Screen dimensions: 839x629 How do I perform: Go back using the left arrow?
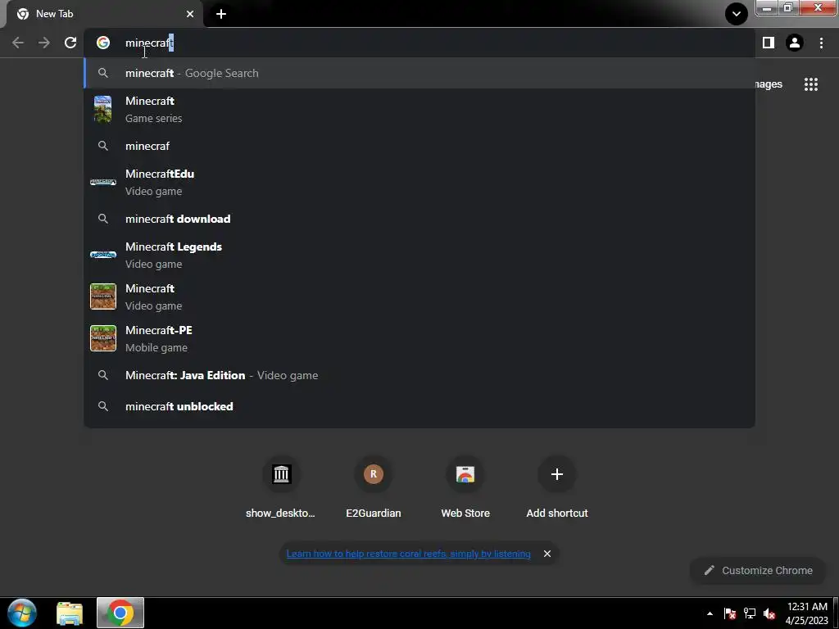tap(18, 43)
